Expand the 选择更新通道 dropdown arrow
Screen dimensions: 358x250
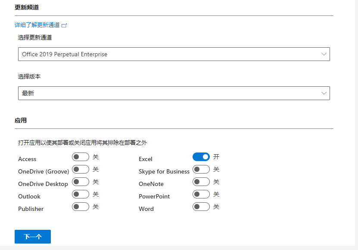(x=324, y=54)
